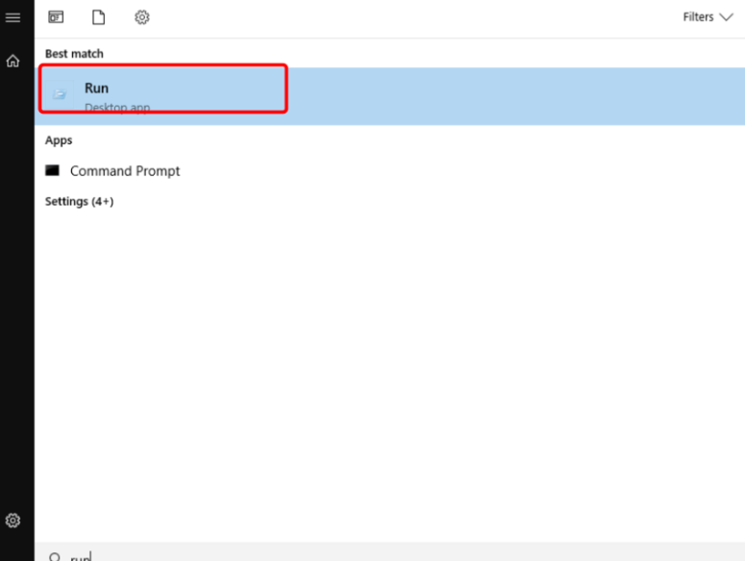Screen dimensions: 745x561
Task: Go to the Home view in sidebar
Action: pos(12,61)
